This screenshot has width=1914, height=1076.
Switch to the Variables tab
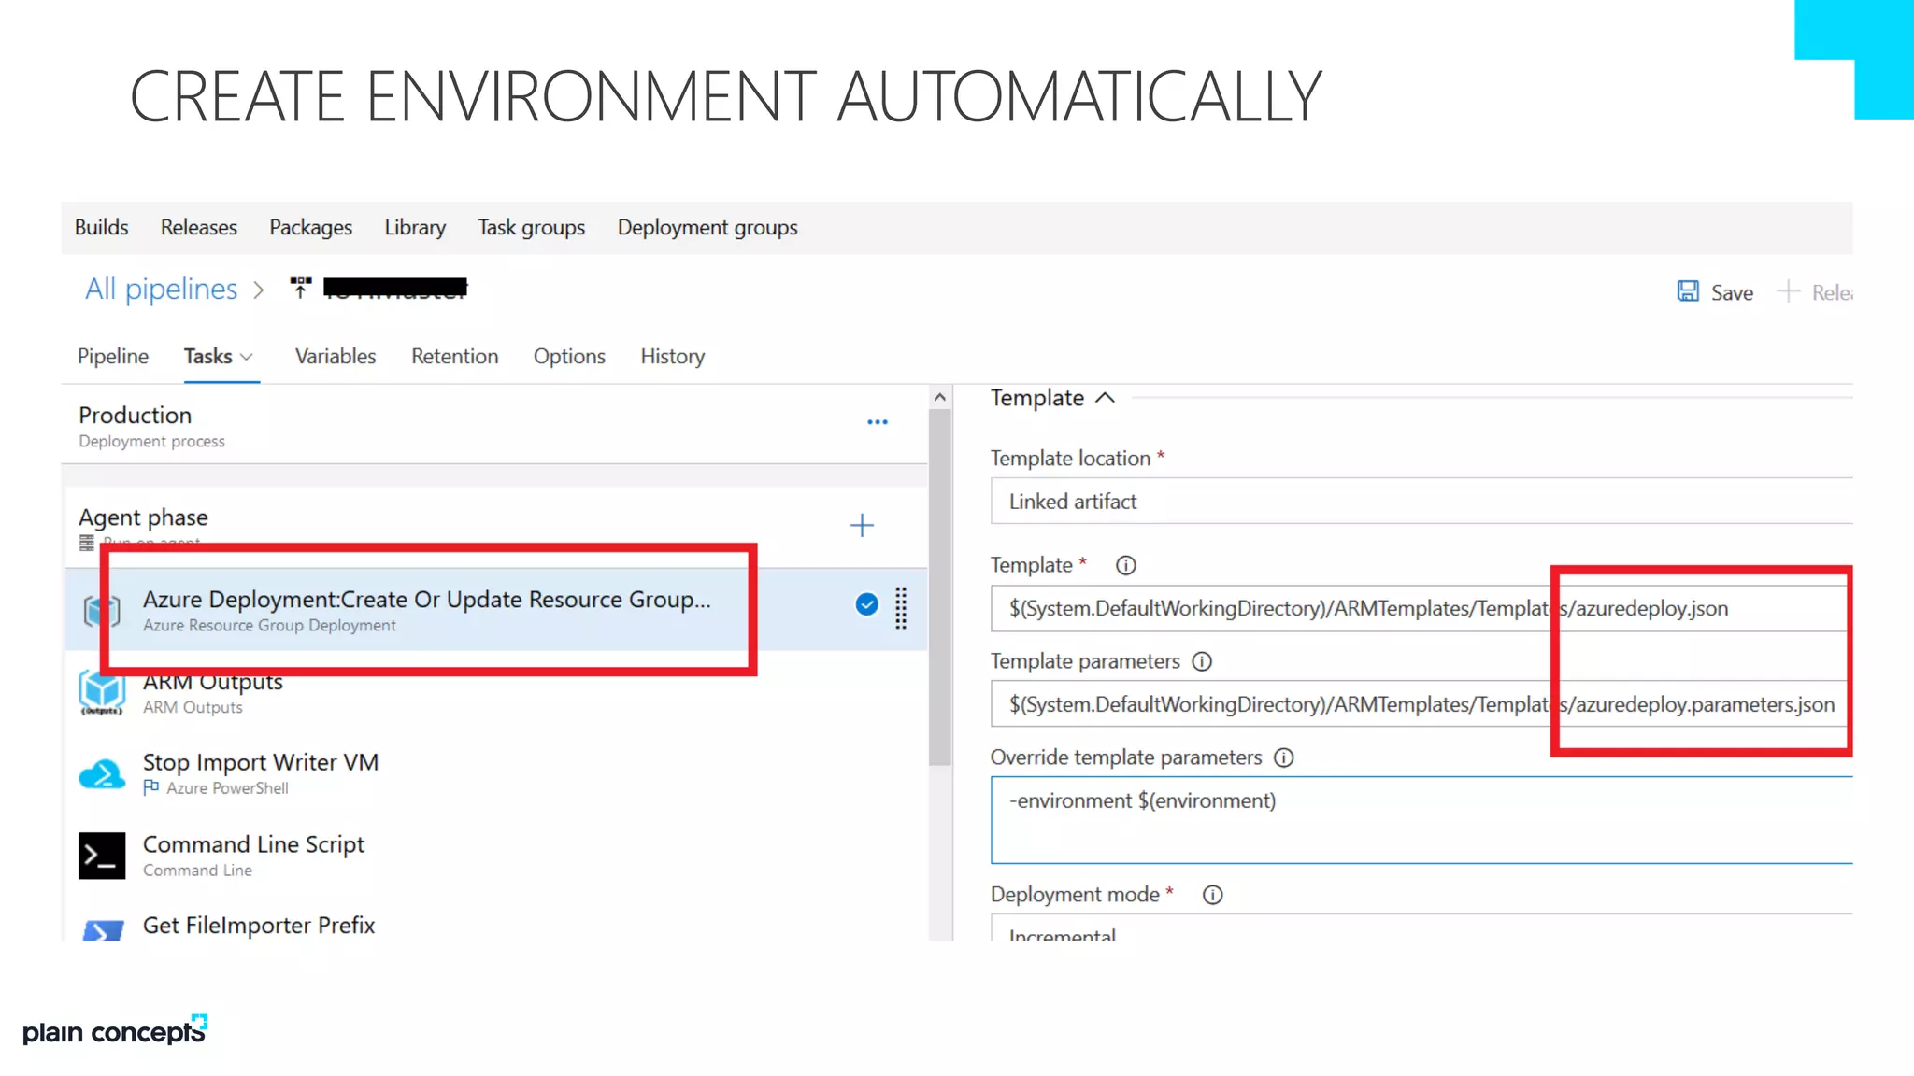click(x=335, y=357)
